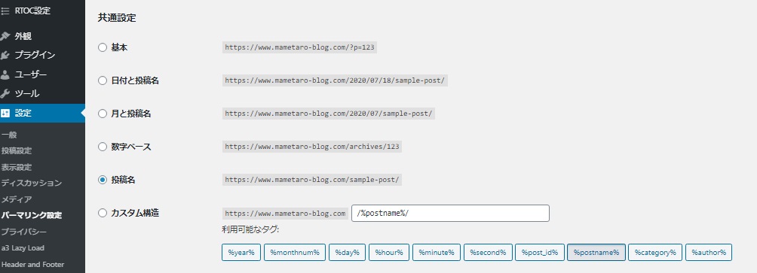Open Header and Footer settings

33,264
